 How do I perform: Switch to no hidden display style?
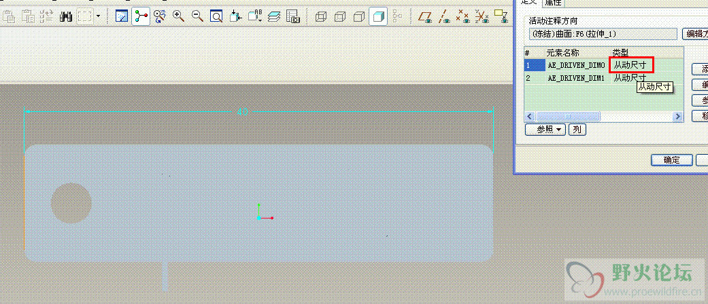coord(358,17)
